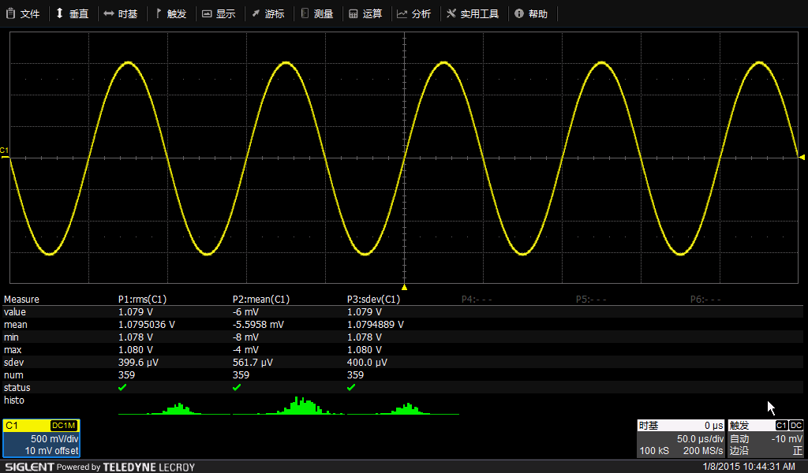Click the 10 mV offset value

(51, 451)
